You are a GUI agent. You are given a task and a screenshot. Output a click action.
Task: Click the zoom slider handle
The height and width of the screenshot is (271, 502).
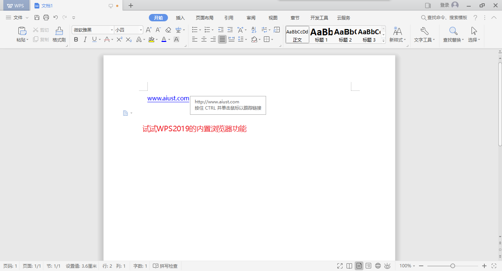tap(453, 266)
